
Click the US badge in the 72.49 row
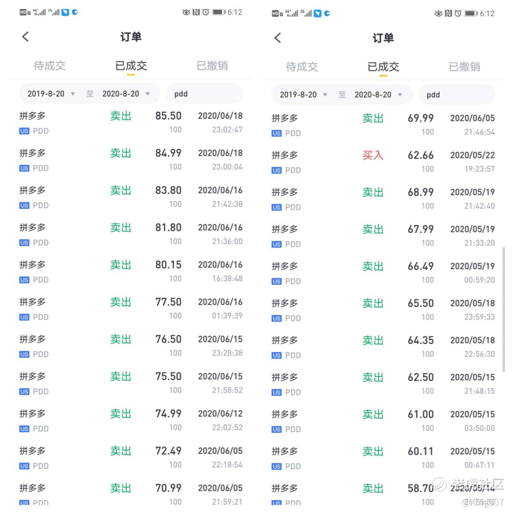click(24, 466)
